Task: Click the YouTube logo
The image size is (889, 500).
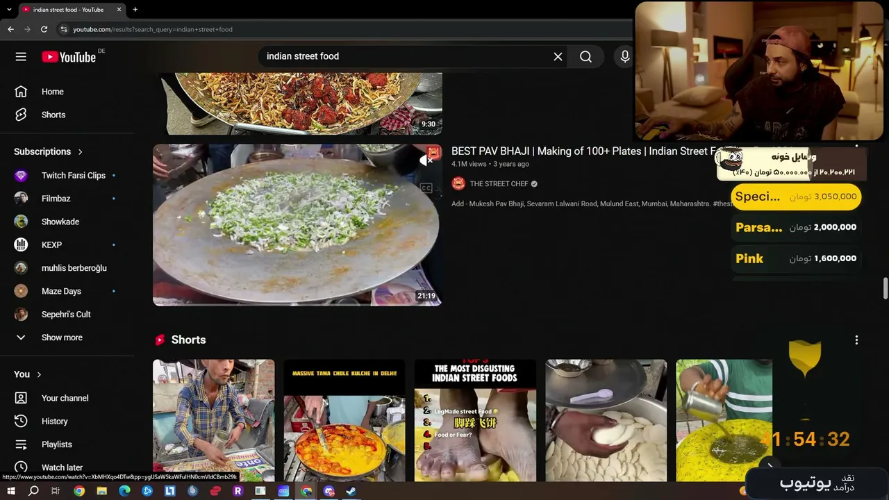Action: [x=69, y=57]
